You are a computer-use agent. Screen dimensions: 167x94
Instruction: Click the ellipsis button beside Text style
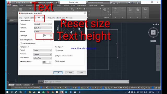[51, 24]
